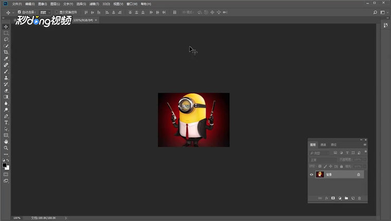Add a layer style with fx button
Image resolution: width=391 pixels, height=221 pixels.
tap(326, 198)
